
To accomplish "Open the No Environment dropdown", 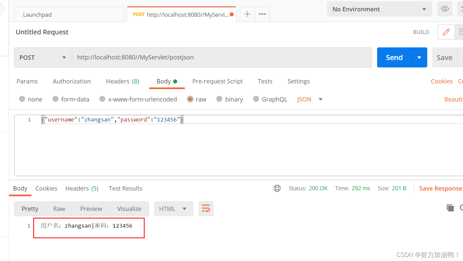I will (379, 9).
